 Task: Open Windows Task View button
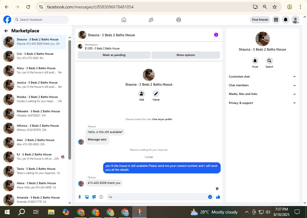[36, 212]
